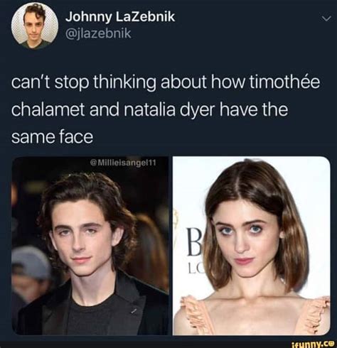Open Johnny LaZebnik's round profile avatar
The image size is (337, 348).
click(35, 26)
